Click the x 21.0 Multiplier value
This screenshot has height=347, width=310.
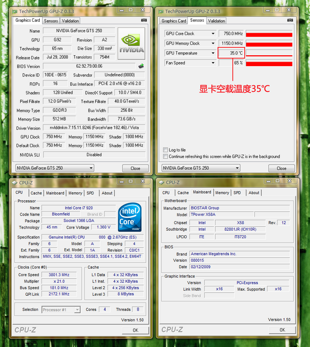click(x=59, y=281)
